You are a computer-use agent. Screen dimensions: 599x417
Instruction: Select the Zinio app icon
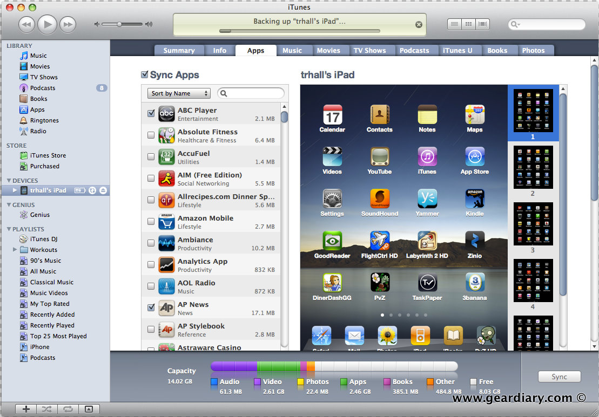click(475, 241)
